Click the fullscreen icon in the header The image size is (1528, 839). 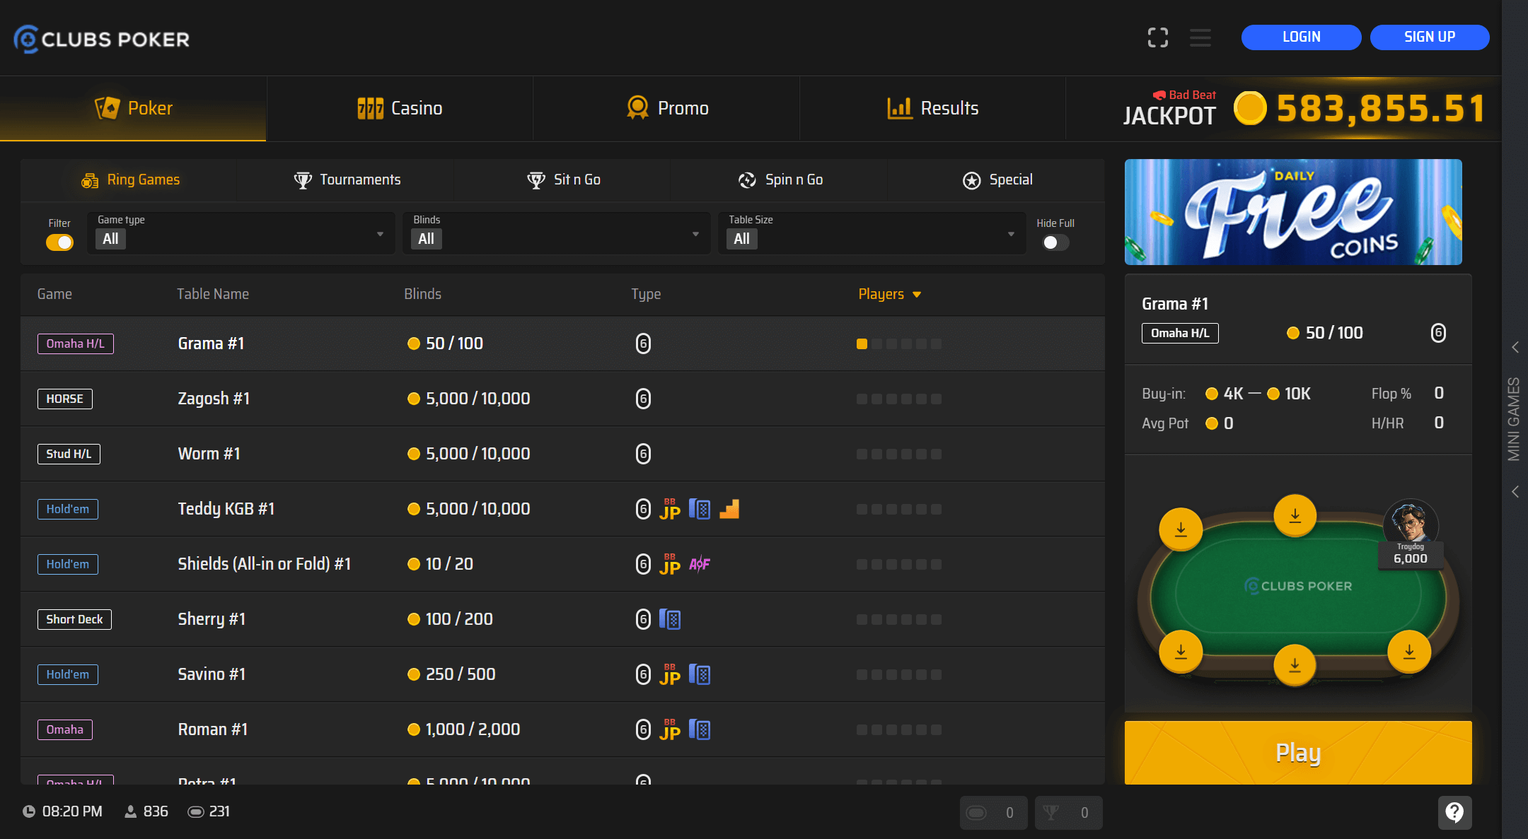[1157, 37]
